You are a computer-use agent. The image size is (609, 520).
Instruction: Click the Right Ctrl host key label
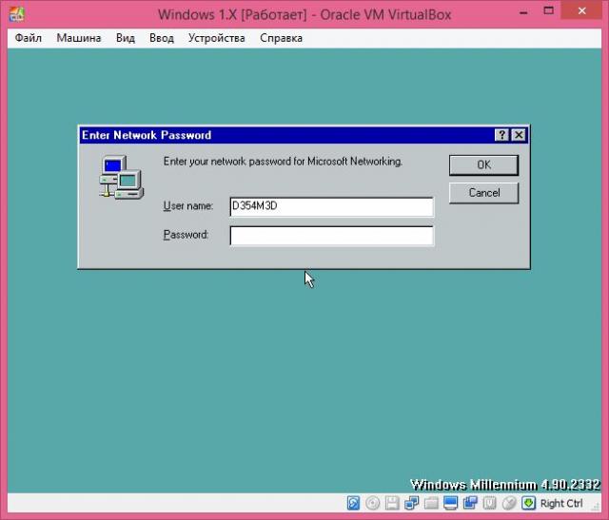[561, 503]
